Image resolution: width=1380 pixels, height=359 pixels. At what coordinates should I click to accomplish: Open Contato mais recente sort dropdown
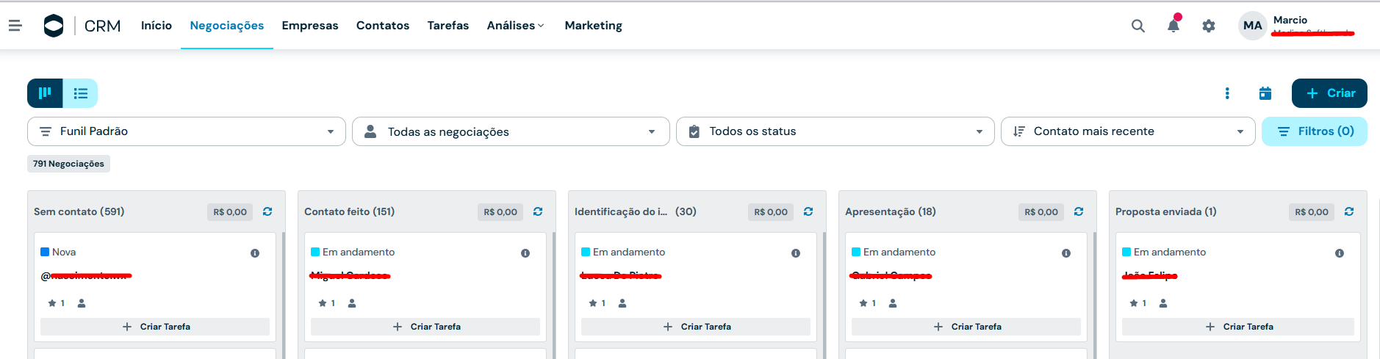[x=1128, y=131]
